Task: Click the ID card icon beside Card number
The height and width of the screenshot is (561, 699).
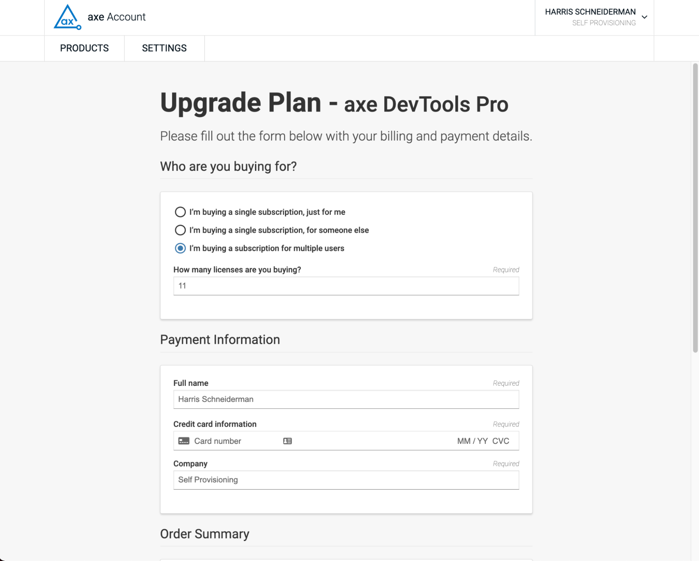Action: pos(287,441)
